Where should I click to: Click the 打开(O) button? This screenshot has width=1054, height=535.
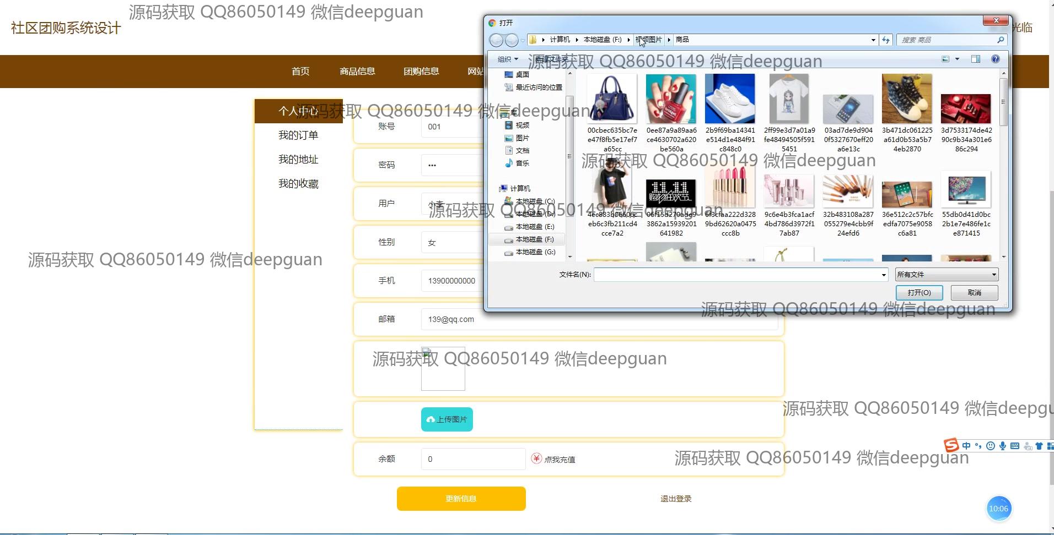pyautogui.click(x=919, y=292)
